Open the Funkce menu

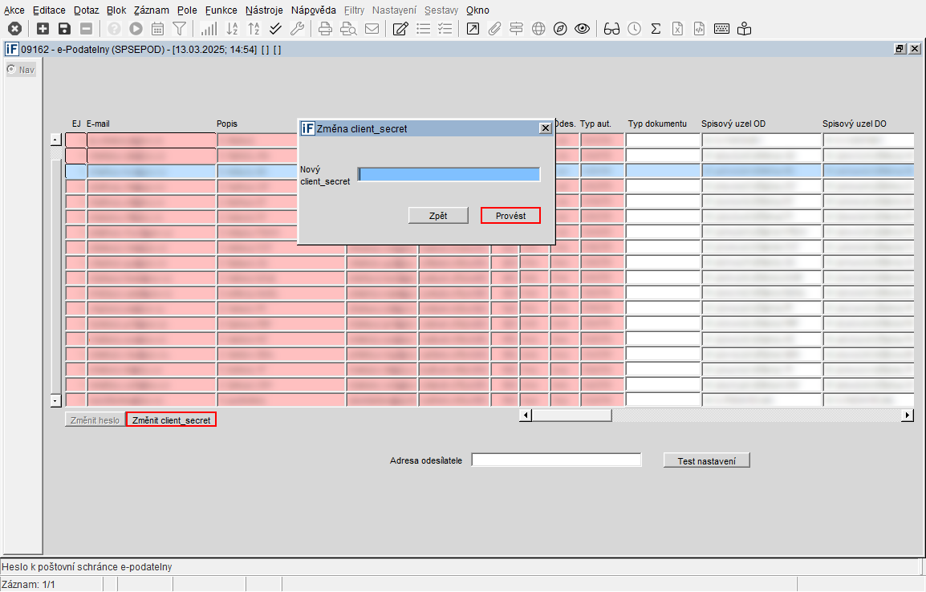(221, 10)
